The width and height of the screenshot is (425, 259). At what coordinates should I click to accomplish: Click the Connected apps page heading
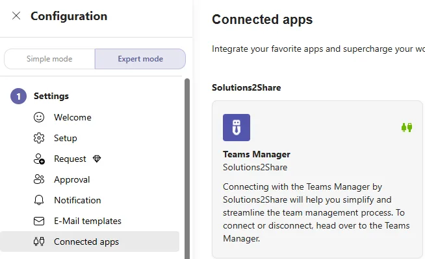tap(262, 19)
